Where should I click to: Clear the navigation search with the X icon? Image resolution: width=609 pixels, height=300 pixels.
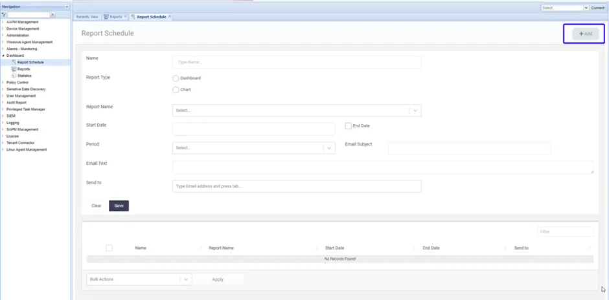coord(52,14)
